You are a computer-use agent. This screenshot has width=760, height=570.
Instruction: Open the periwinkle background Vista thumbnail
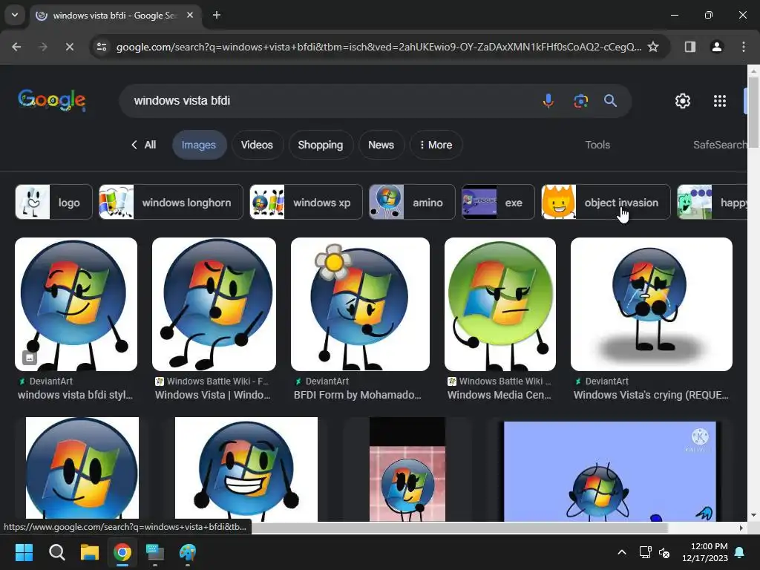[x=610, y=471]
